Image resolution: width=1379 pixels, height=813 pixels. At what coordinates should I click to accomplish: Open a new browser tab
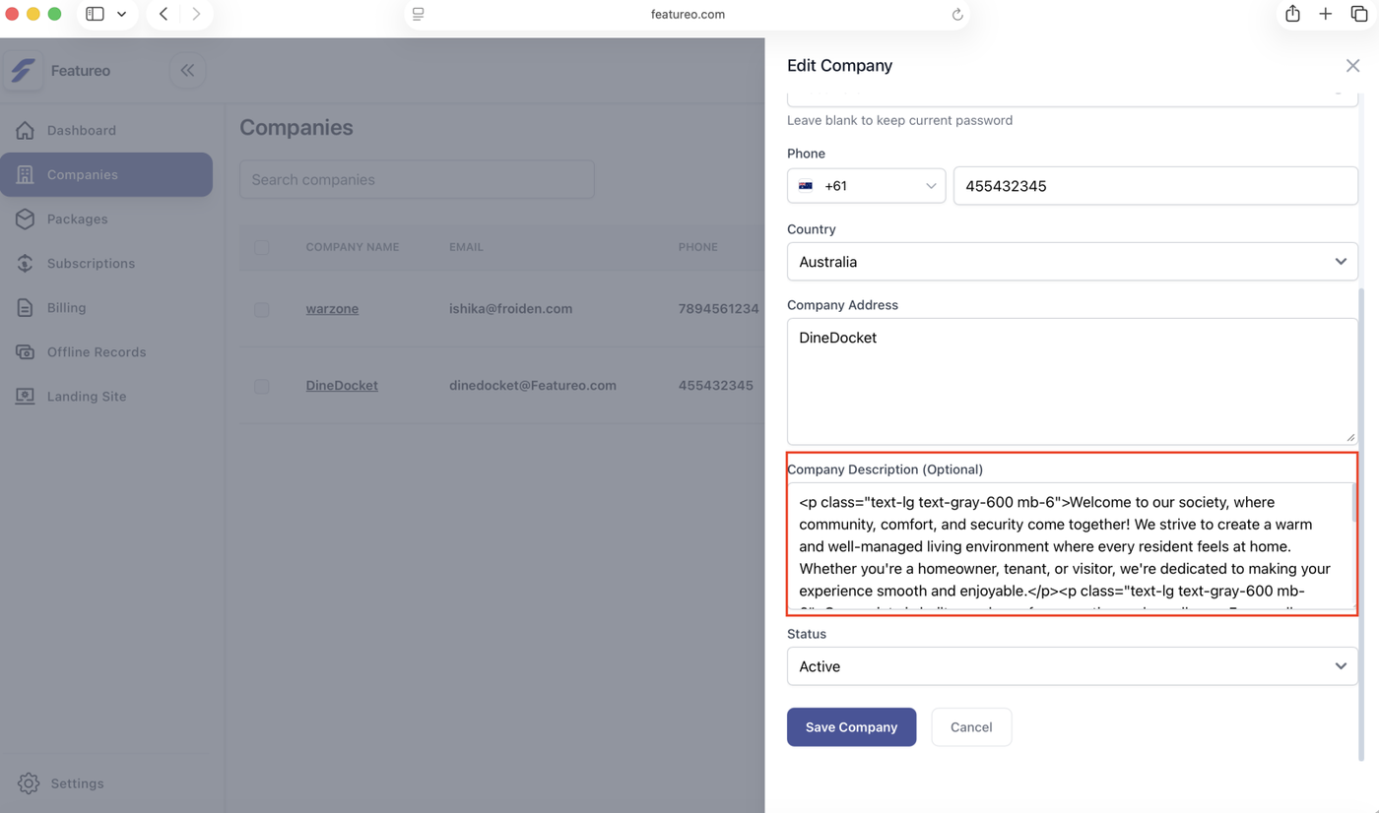[x=1326, y=14]
